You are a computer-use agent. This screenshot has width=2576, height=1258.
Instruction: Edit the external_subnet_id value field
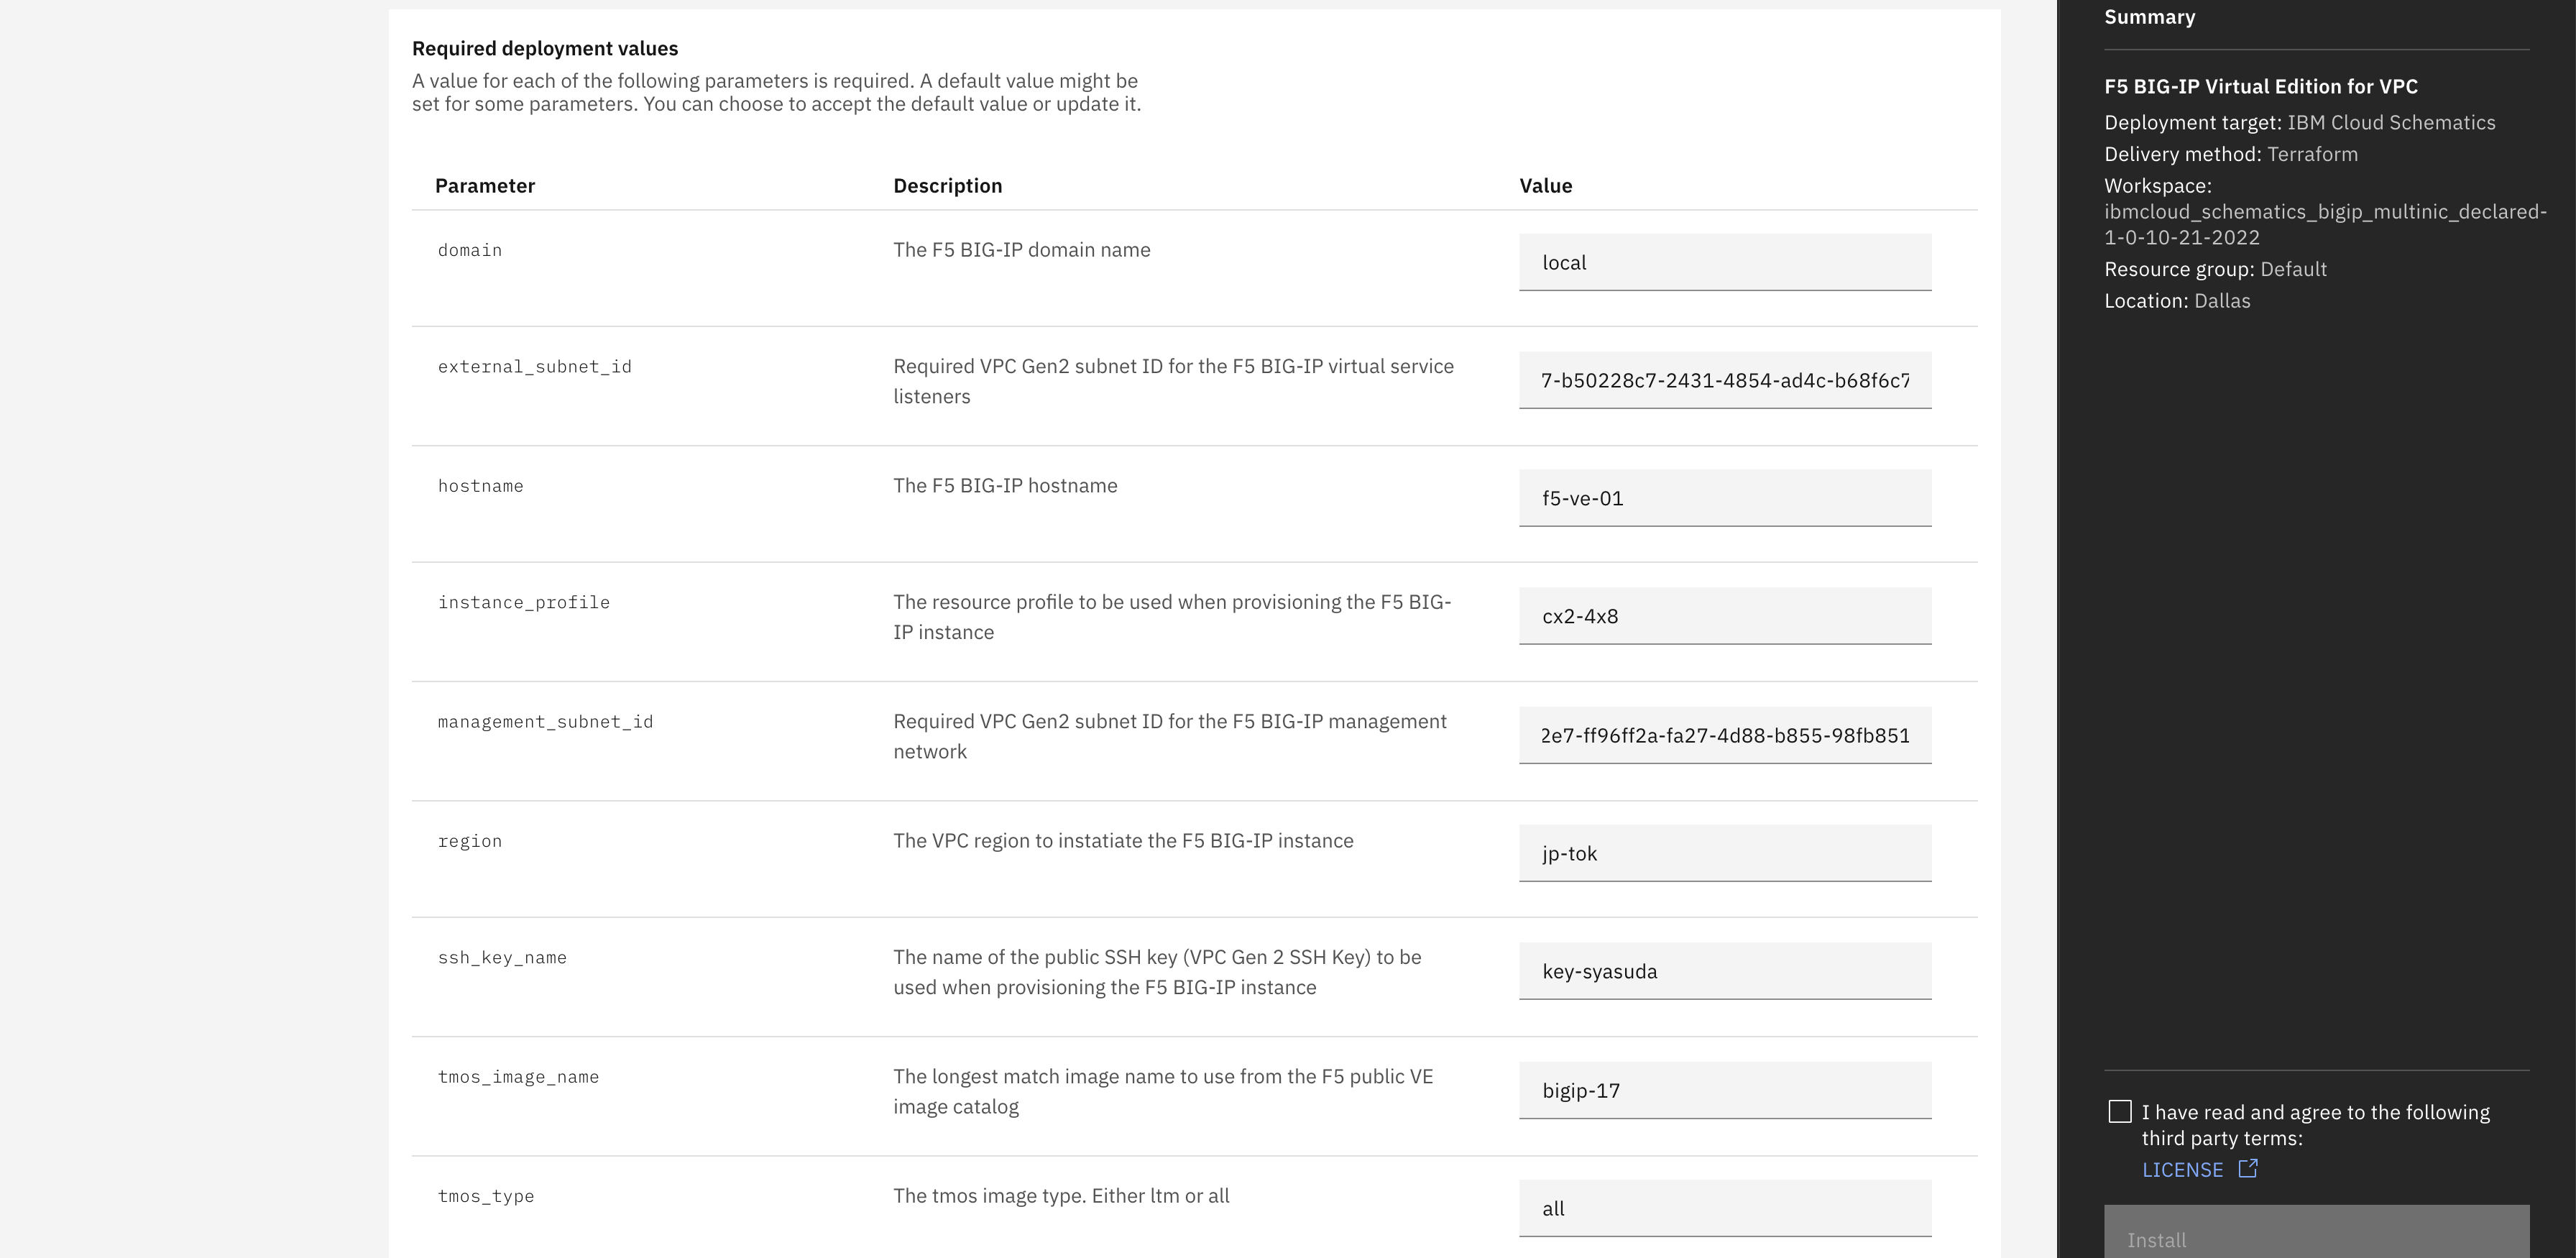(x=1724, y=380)
